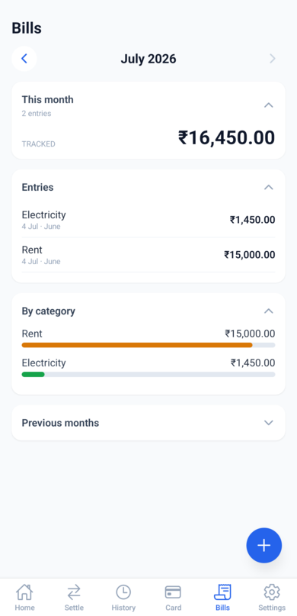The height and width of the screenshot is (616, 297).
Task: Tap the July 2026 month title
Action: pos(148,59)
